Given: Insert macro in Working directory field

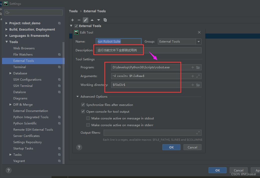Looking at the screenshot, I should coord(193,85).
